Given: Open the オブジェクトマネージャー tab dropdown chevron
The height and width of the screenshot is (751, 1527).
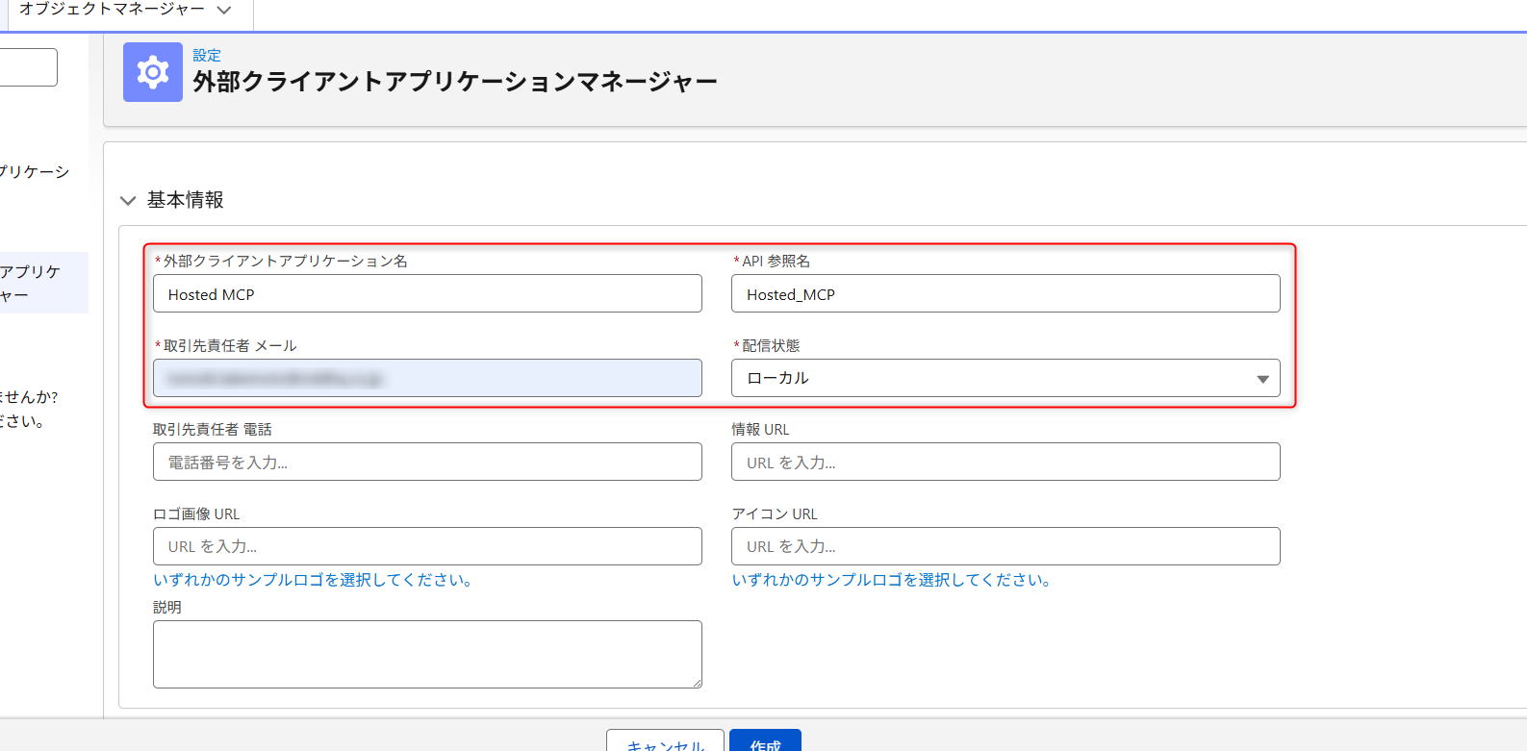Looking at the screenshot, I should [x=224, y=11].
